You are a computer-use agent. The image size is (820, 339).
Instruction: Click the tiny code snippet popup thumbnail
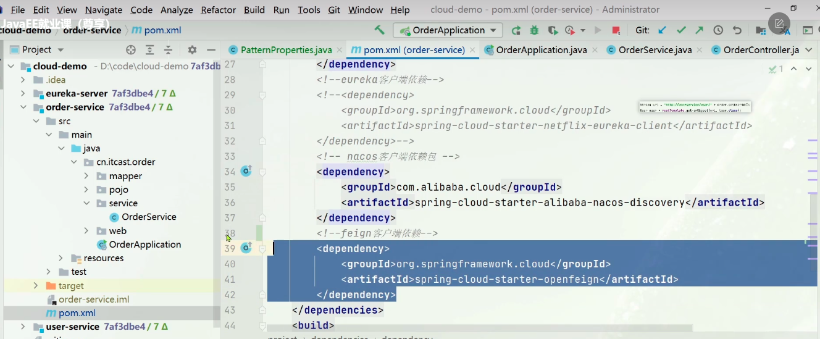coord(695,107)
